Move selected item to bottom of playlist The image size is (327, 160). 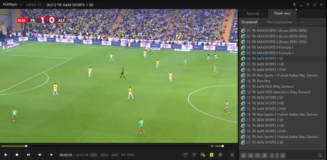265,156
